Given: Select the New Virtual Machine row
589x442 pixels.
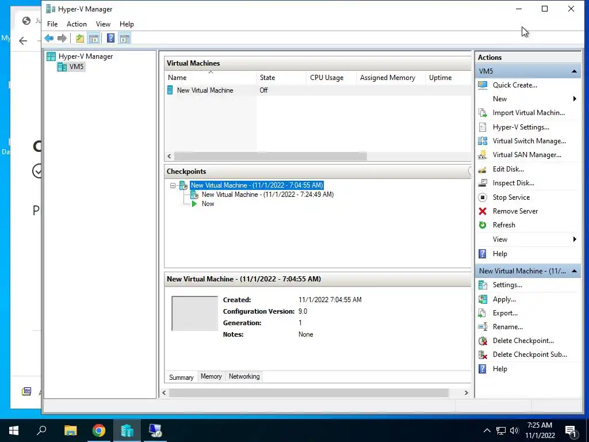Looking at the screenshot, I should pyautogui.click(x=318, y=90).
